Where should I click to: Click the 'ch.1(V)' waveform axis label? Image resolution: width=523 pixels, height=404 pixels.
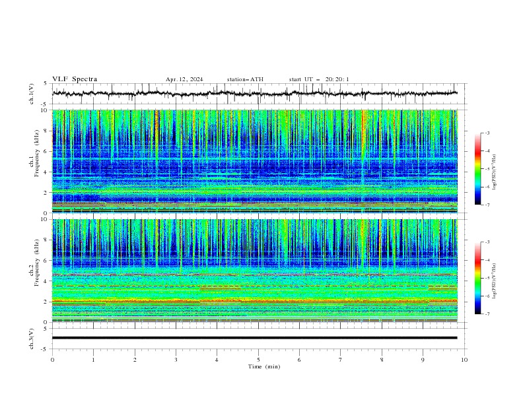pos(32,94)
